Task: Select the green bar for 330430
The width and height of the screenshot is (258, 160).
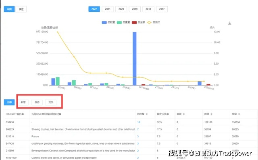Action: (58, 81)
